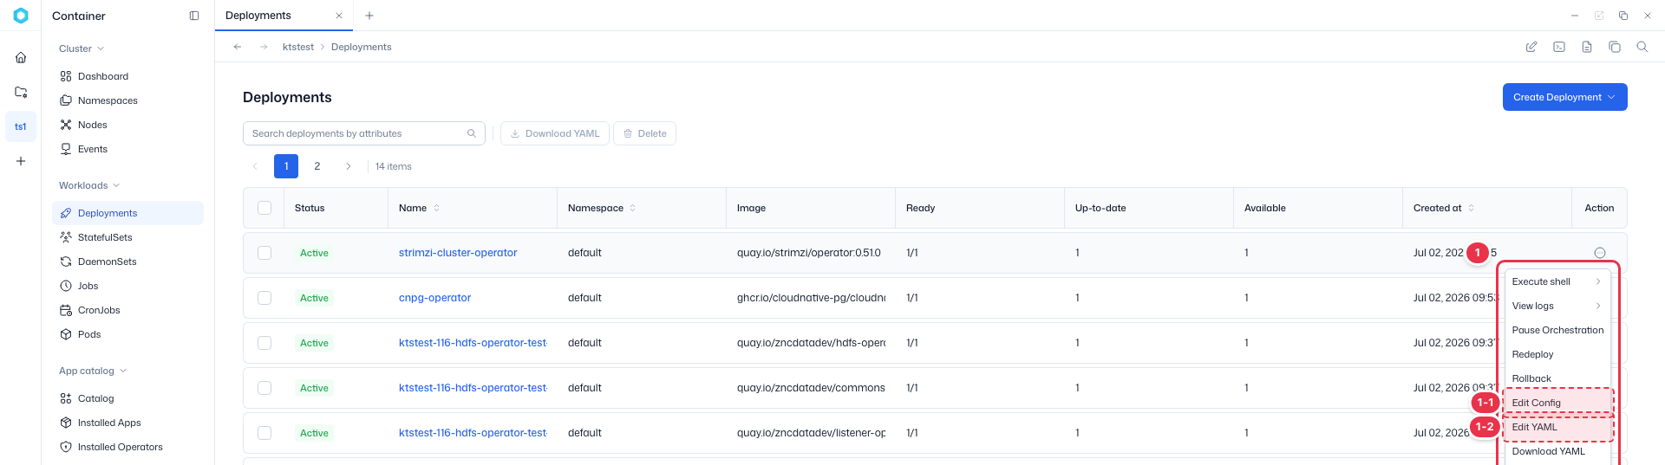Screen dimensions: 1665x465
Task: Collapse the Workloads section
Action: 89,185
